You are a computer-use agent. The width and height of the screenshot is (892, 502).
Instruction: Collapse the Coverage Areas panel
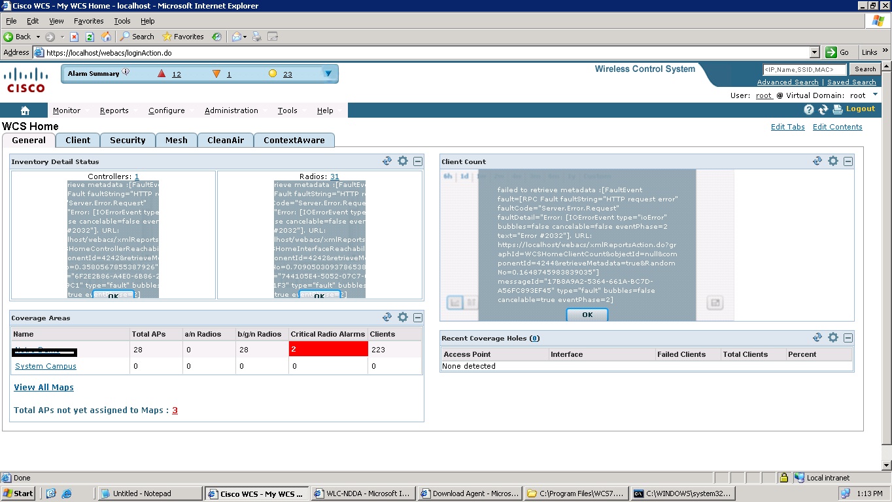(418, 318)
